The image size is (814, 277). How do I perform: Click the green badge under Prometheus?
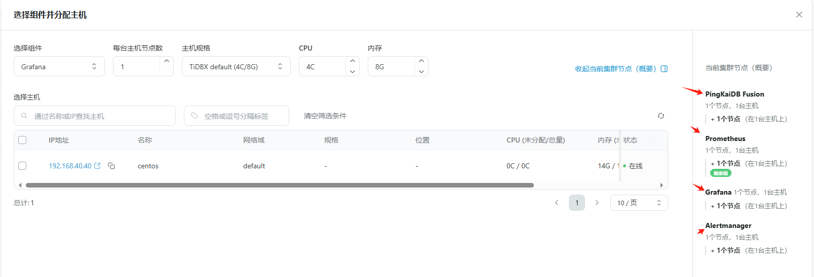tap(721, 173)
